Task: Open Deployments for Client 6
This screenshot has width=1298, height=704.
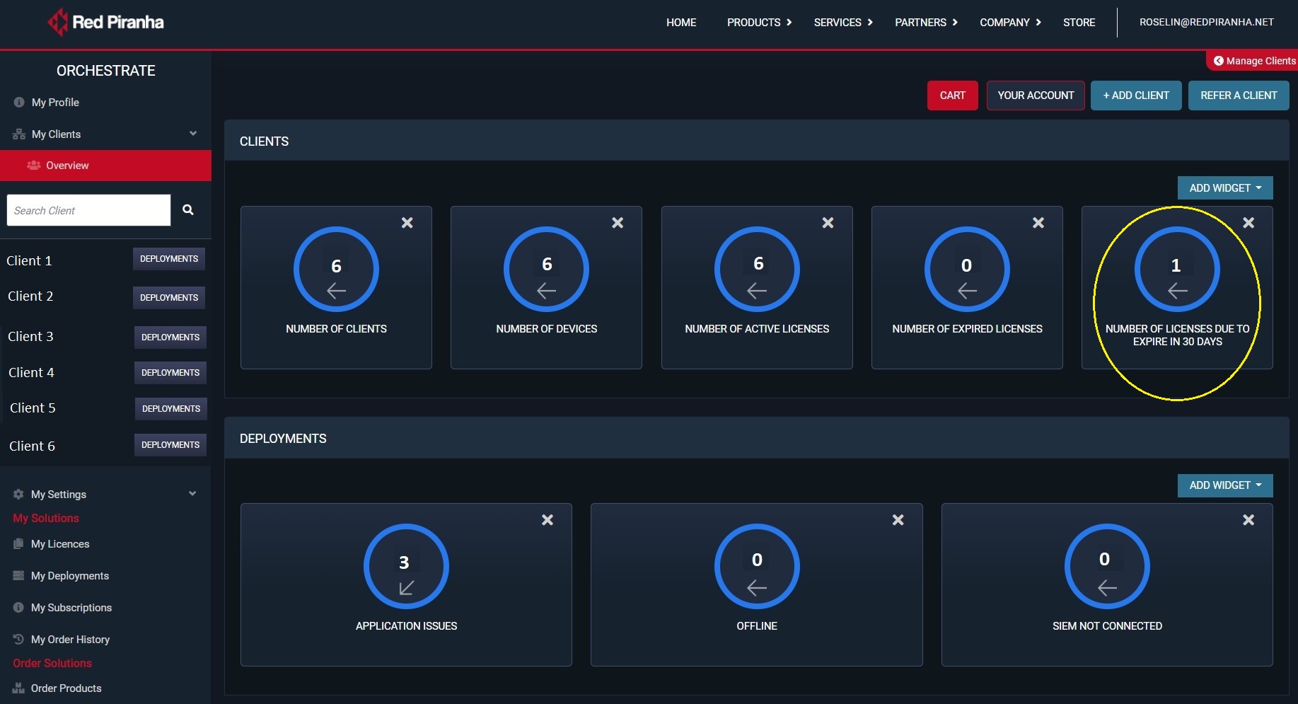Action: coord(170,445)
